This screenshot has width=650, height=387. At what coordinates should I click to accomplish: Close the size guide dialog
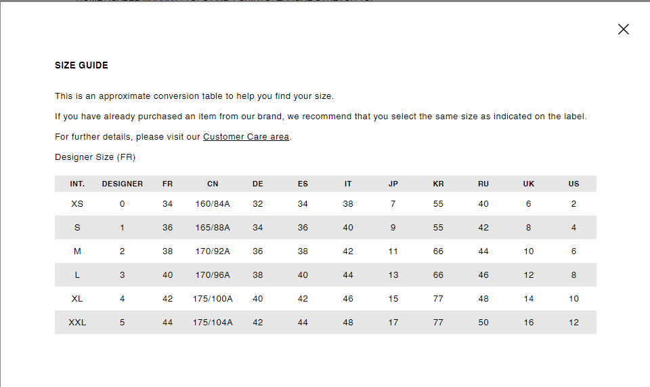click(624, 29)
